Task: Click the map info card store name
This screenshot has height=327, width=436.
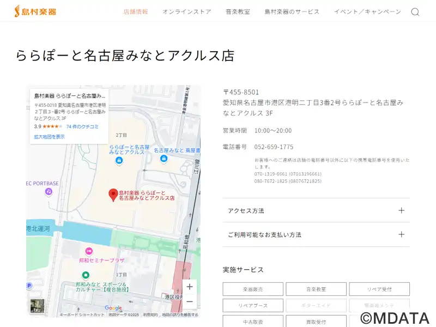Action: coord(70,96)
